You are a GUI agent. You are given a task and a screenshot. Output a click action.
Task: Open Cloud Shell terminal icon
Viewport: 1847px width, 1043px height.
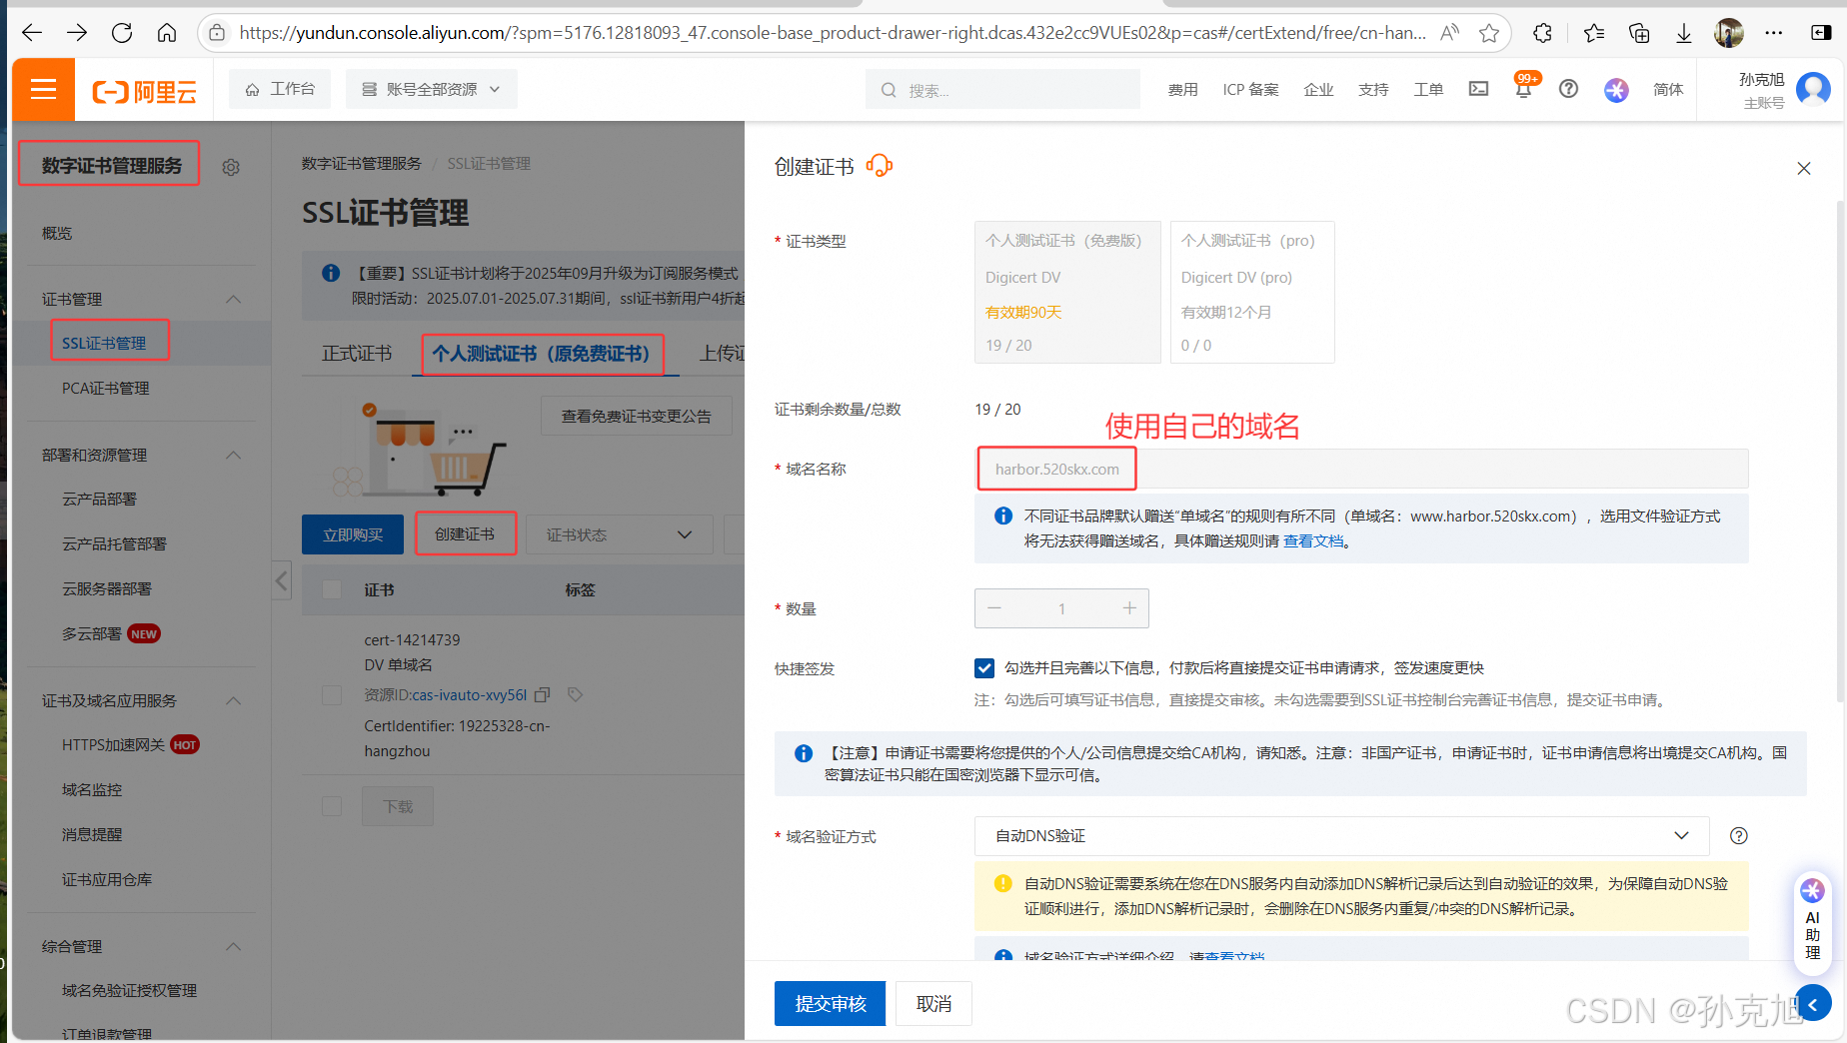(1478, 89)
